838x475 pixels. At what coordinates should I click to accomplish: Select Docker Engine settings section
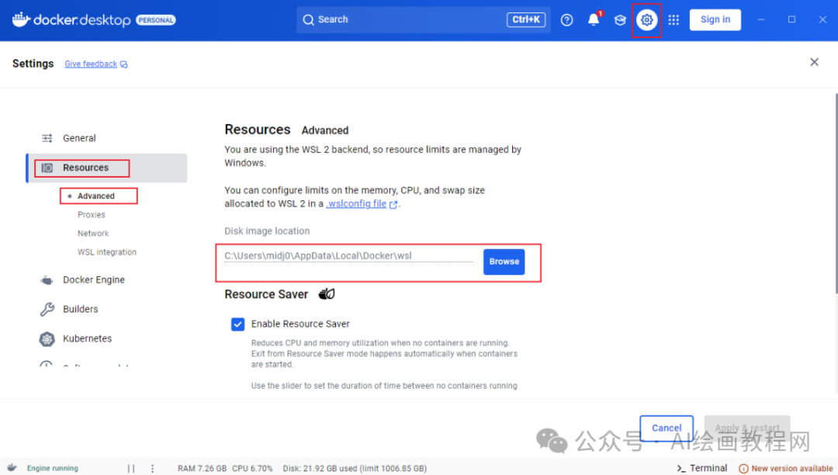point(94,280)
